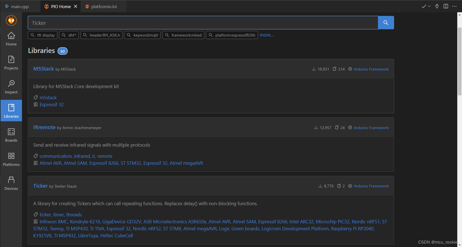Click the M5Stack examples count 214

pyautogui.click(x=339, y=69)
